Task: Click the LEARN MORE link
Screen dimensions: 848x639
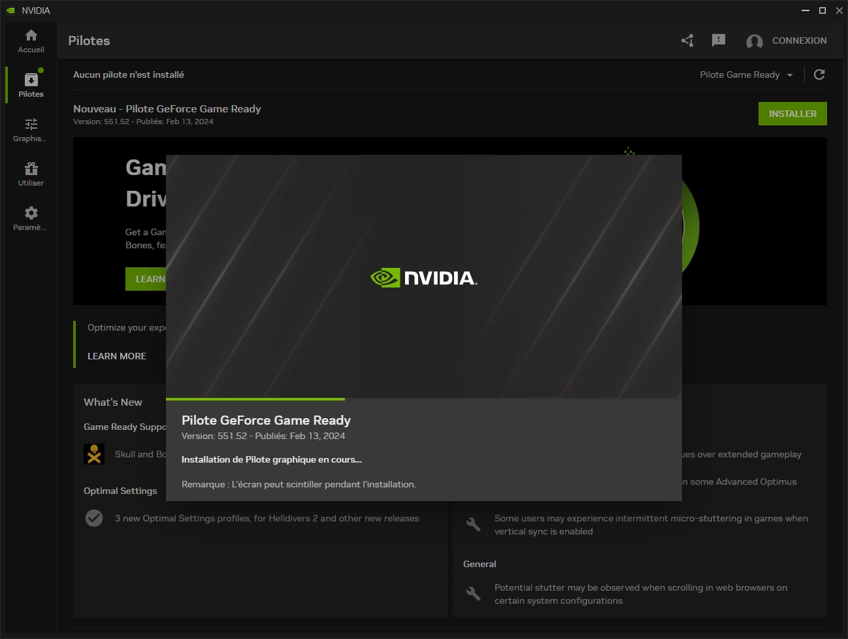Action: coord(117,356)
